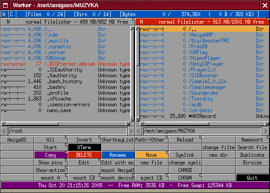Click the 'N' mode button on right lister
Screen dimensions: 270x193
142,21
